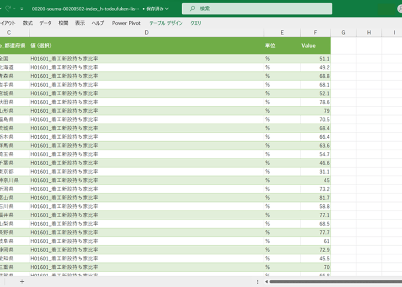Image resolution: width=402 pixels, height=287 pixels.
Task: Select the cell with value 73.2
Action: tap(315, 189)
